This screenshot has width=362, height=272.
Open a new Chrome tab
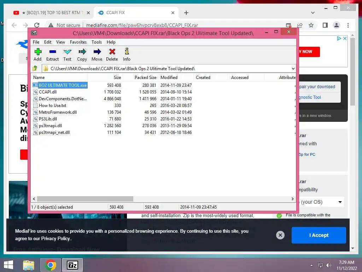coord(186,13)
